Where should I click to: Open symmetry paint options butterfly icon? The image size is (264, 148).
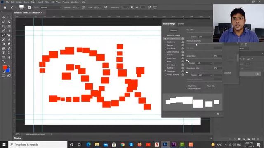[155, 7]
